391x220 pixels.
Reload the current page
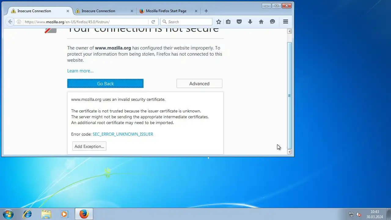153,22
